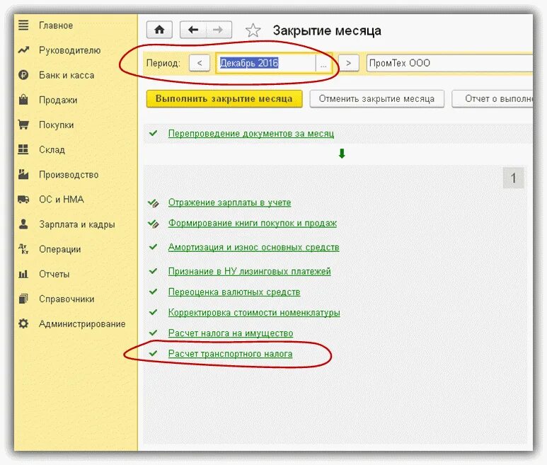
Task: Open Продажи section
Action: coord(58,100)
